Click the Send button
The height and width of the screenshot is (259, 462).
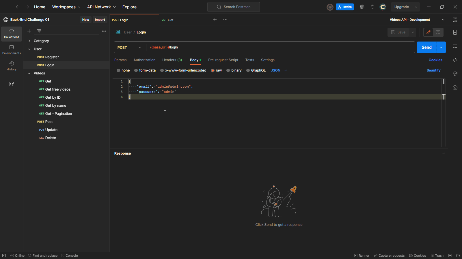point(426,47)
